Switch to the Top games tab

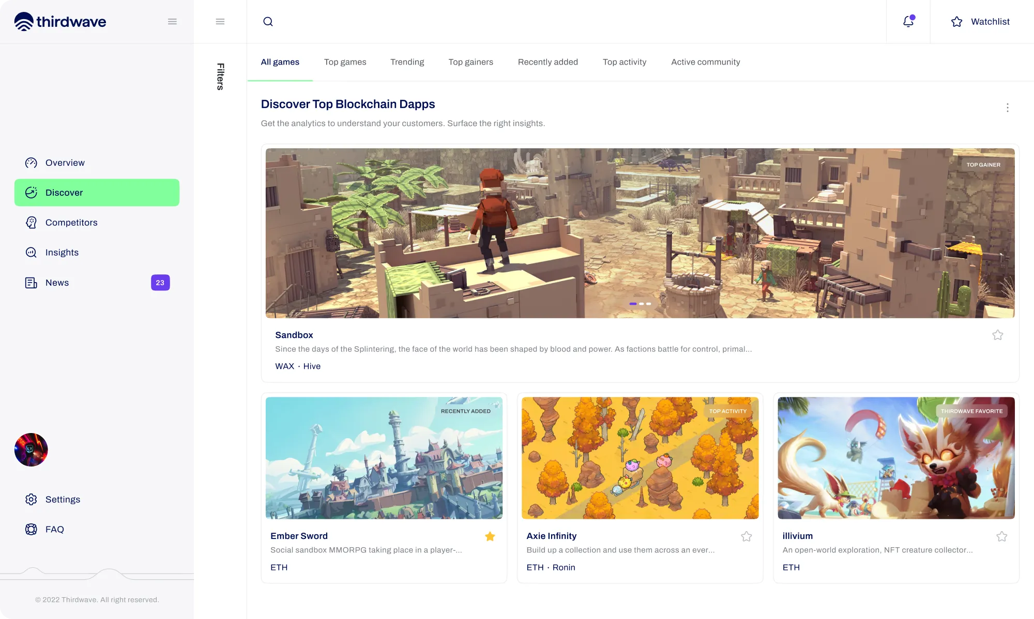point(345,62)
